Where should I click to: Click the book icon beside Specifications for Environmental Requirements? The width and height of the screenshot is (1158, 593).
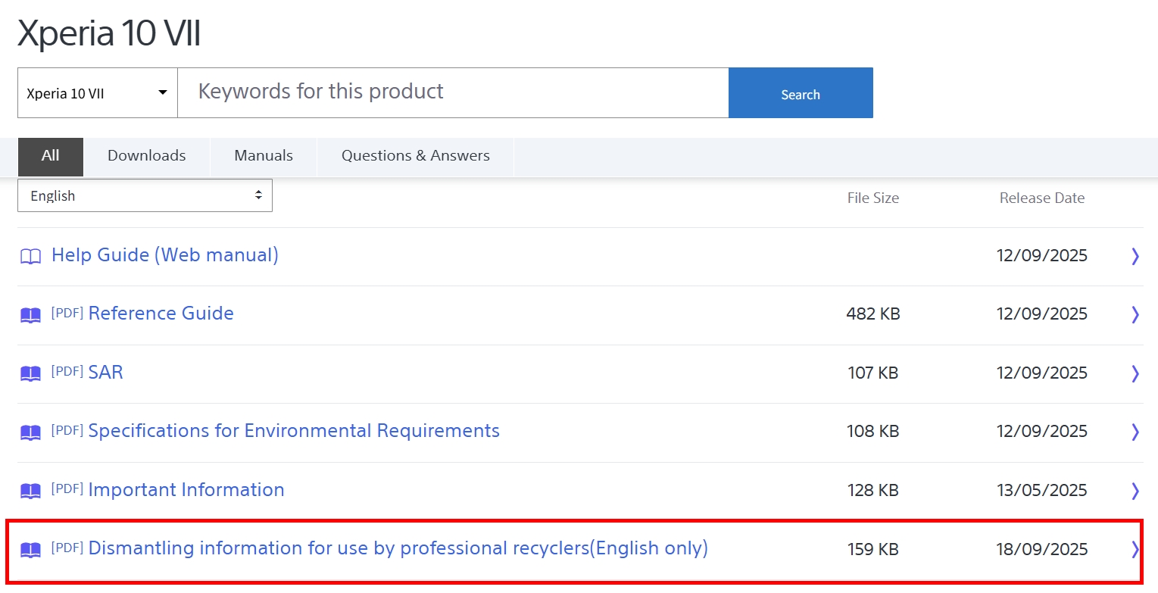click(x=30, y=432)
